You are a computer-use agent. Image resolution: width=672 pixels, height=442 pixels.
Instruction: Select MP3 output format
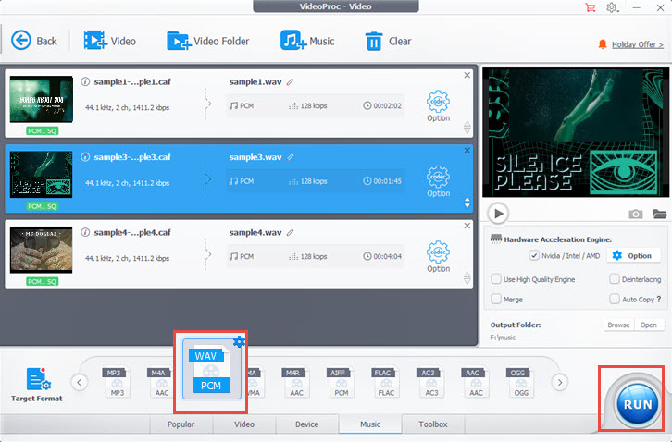pos(117,383)
